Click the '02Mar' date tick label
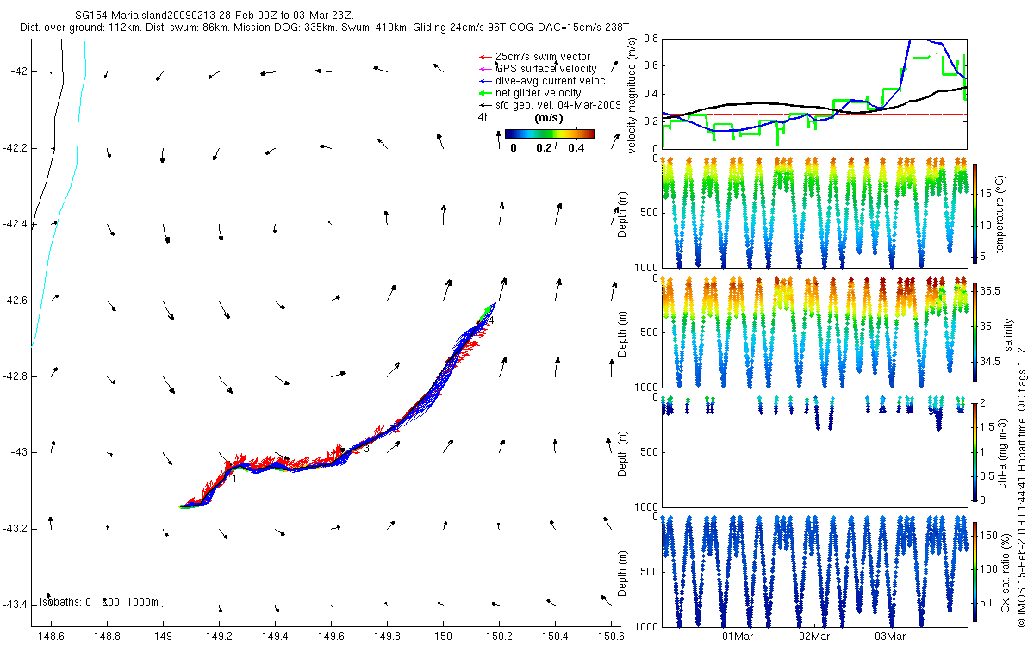Screen dimensions: 1034x646 814,637
